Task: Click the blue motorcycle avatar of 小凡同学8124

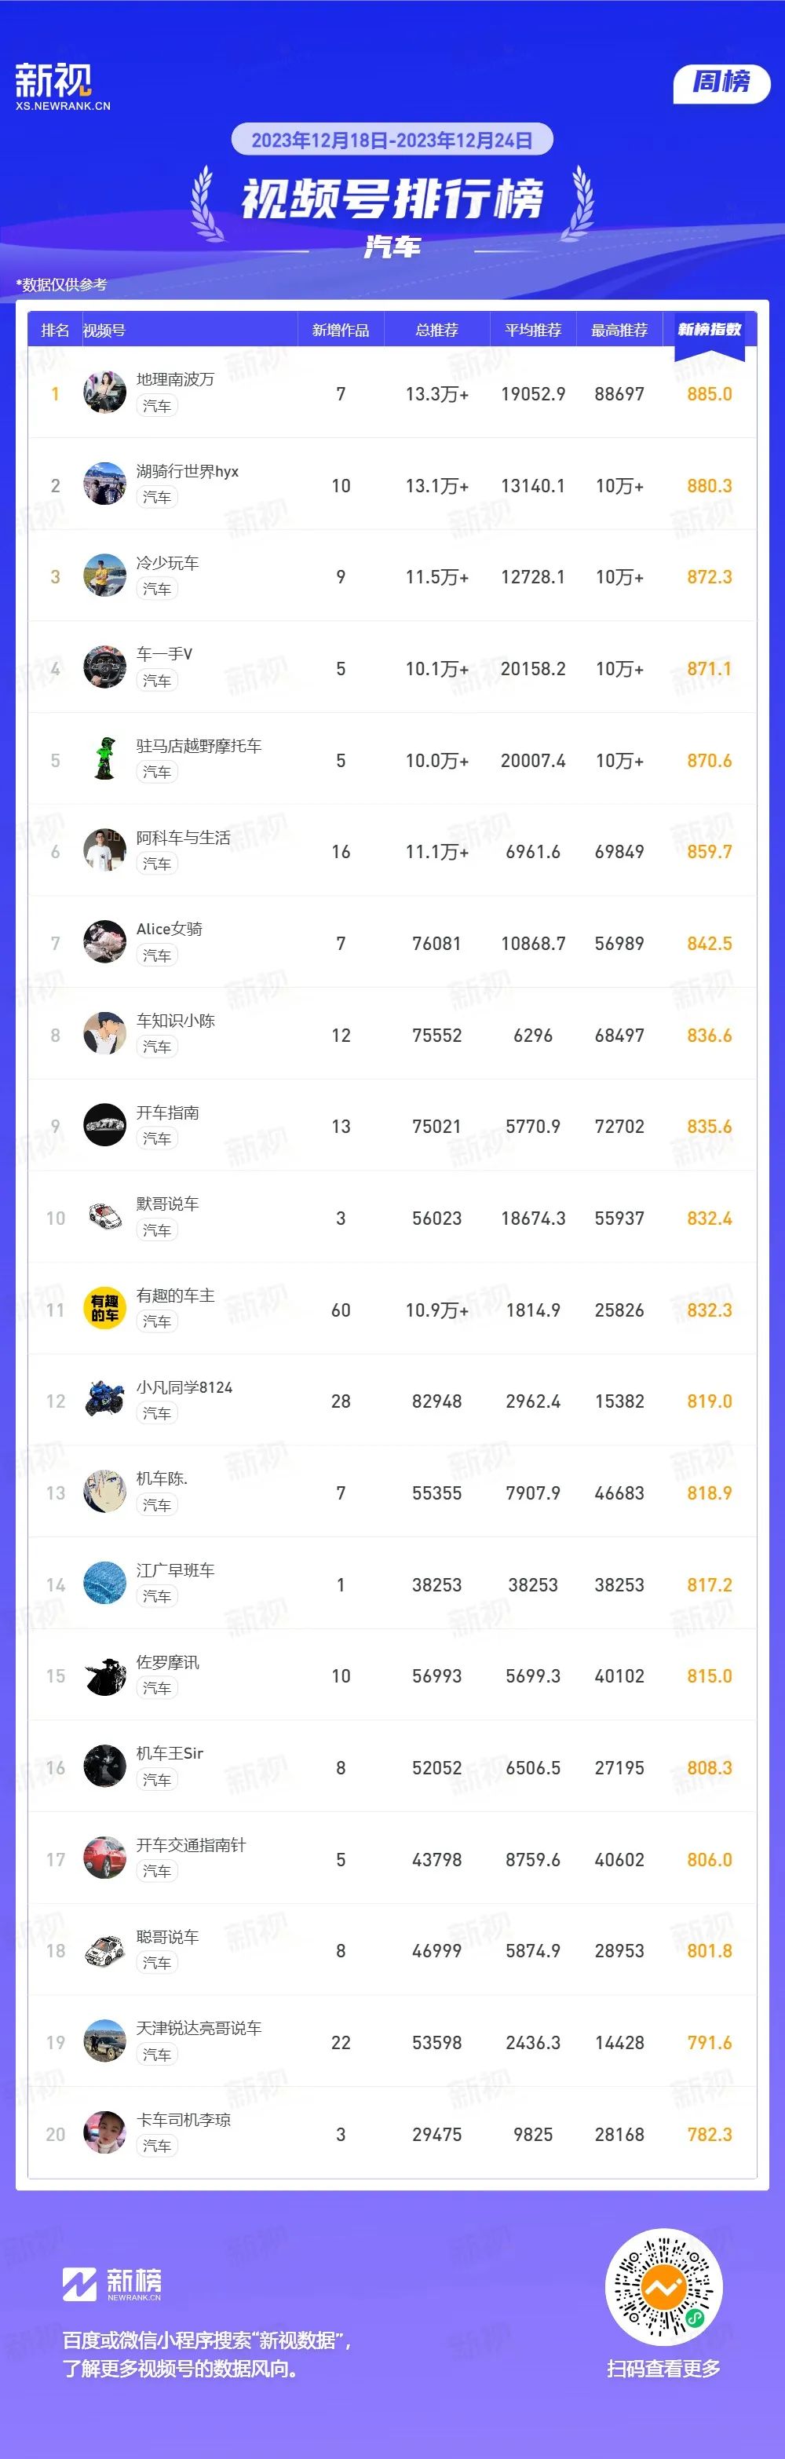Action: click(105, 1401)
